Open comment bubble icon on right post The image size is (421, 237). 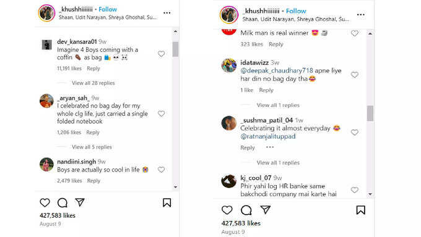point(246,210)
